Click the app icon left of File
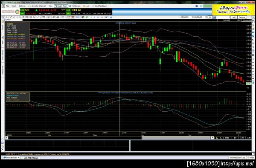This screenshot has width=256, height=168. tap(3, 6)
